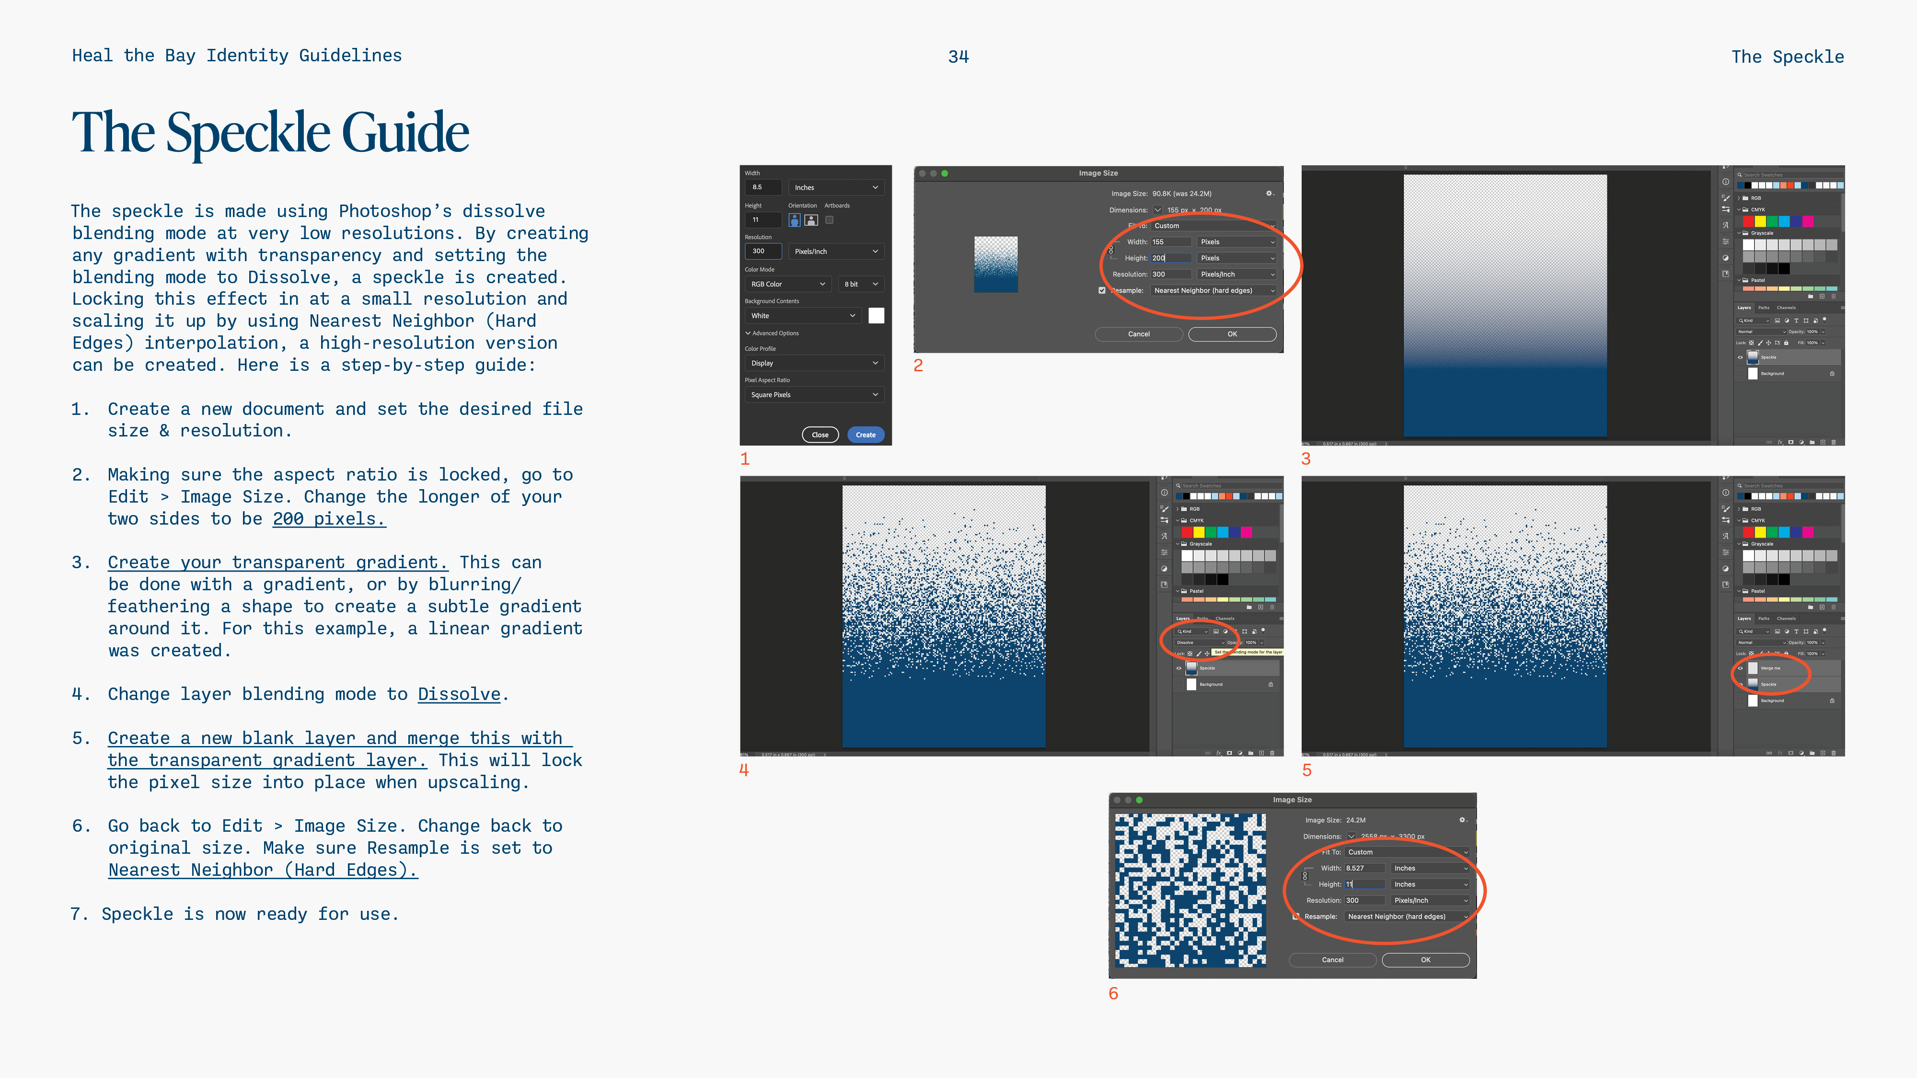Switch to Paths tab in screenshot 3
Viewport: 1917px width, 1078px height.
click(1764, 308)
